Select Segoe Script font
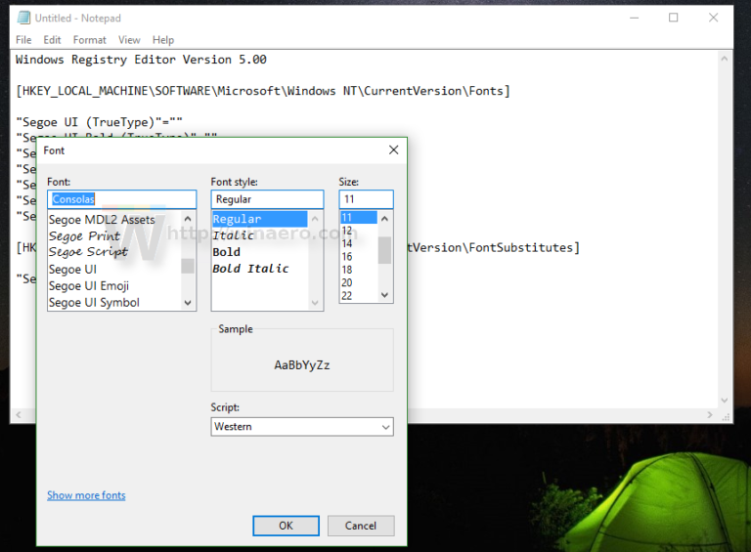Image resolution: width=751 pixels, height=552 pixels. pos(88,252)
